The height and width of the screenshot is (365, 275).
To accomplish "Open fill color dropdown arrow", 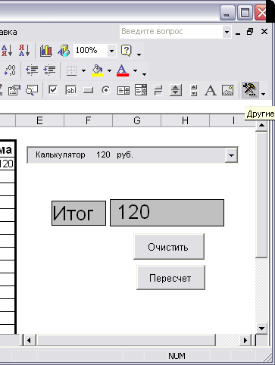I will point(109,70).
